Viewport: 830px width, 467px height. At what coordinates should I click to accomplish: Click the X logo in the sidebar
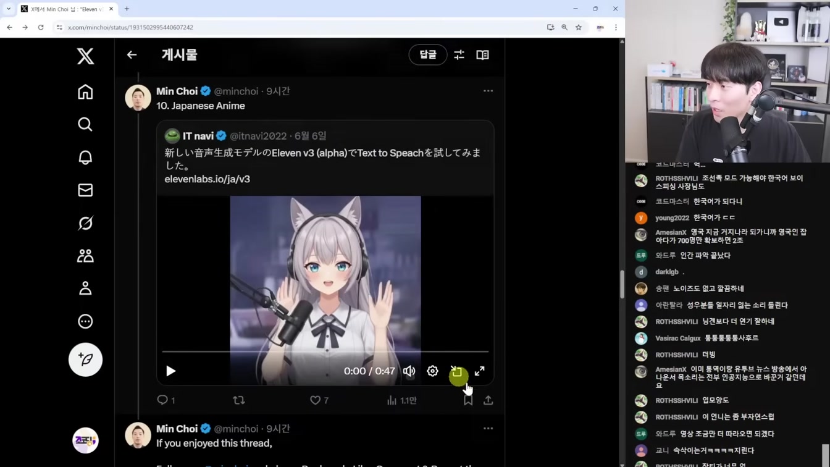[85, 56]
